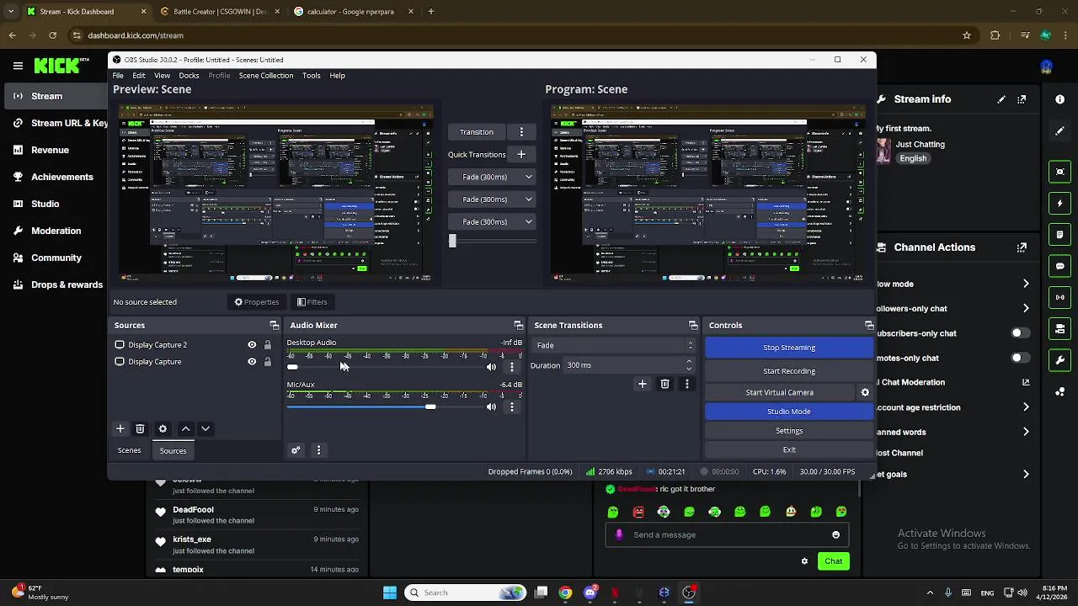This screenshot has height=606, width=1078.
Task: Open the Docks menu in OBS
Action: tap(189, 76)
